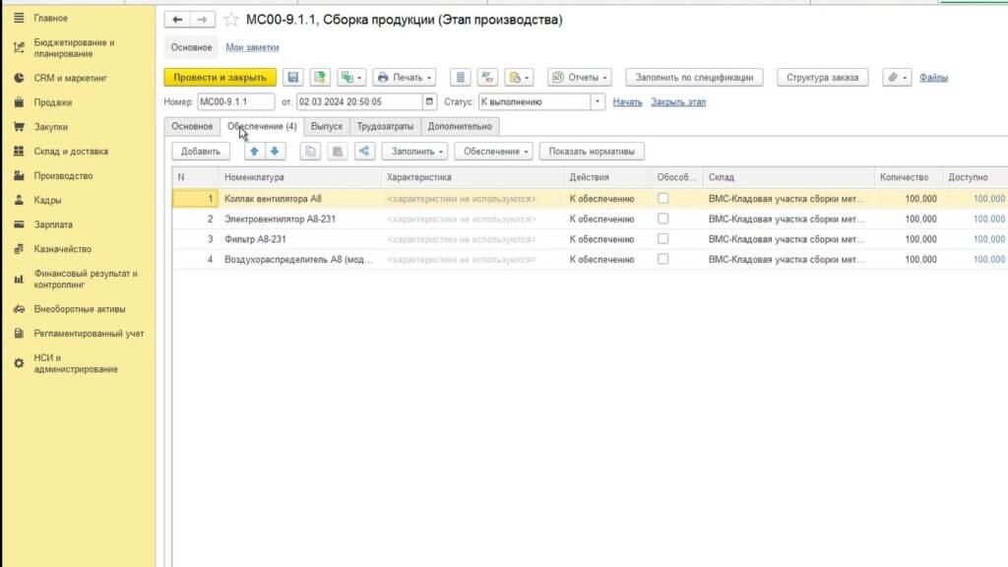The width and height of the screenshot is (1008, 567).
Task: Click the blue up arrow to move row
Action: [x=254, y=151]
